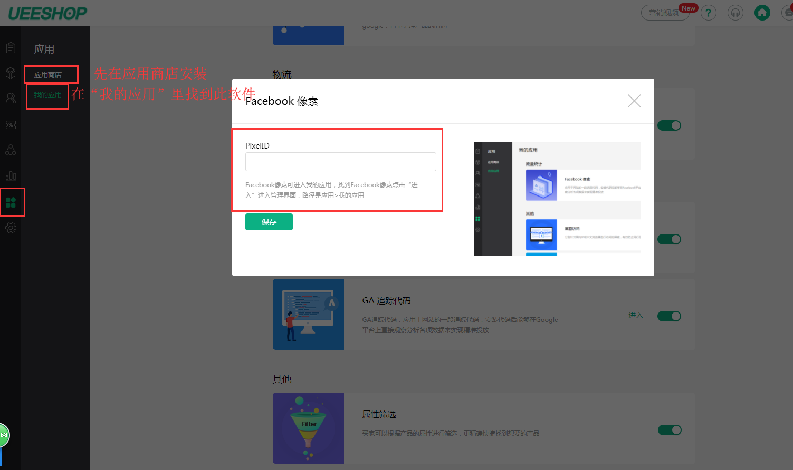This screenshot has width=793, height=470.
Task: Open the 营销视频 button in header
Action: tap(665, 13)
